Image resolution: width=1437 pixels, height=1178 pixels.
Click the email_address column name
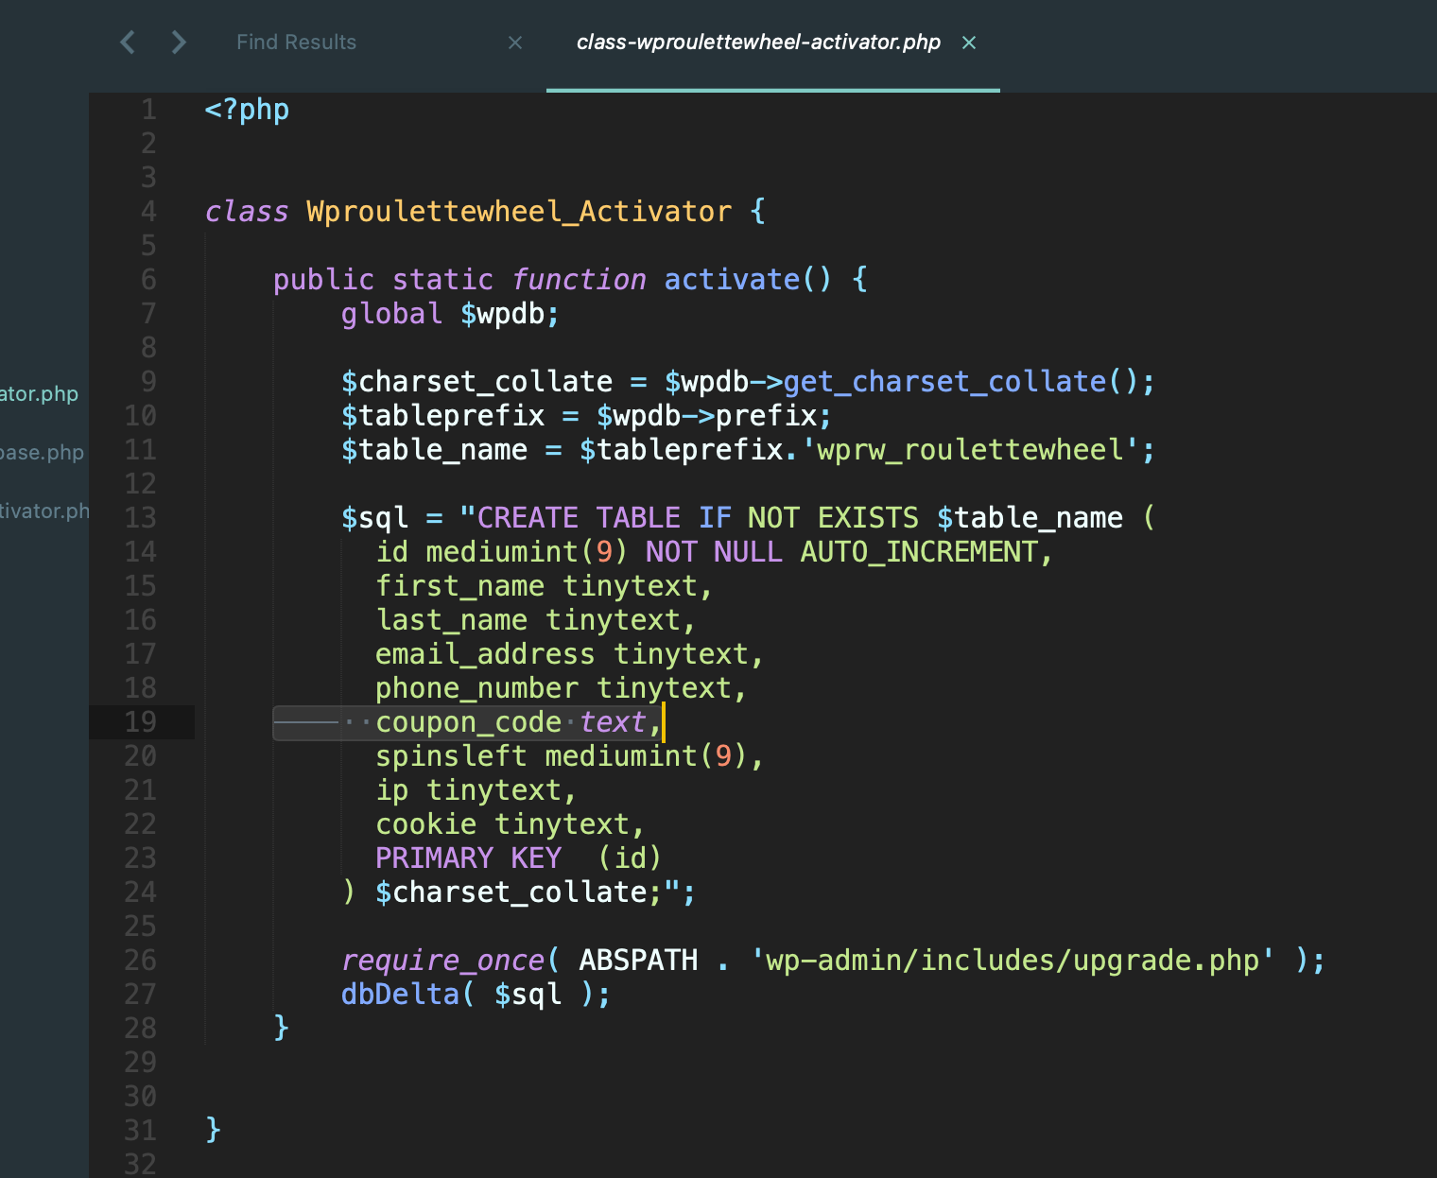[485, 653]
